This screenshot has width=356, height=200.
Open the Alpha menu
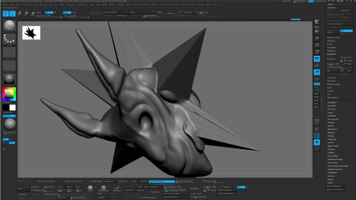pyautogui.click(x=5, y=4)
